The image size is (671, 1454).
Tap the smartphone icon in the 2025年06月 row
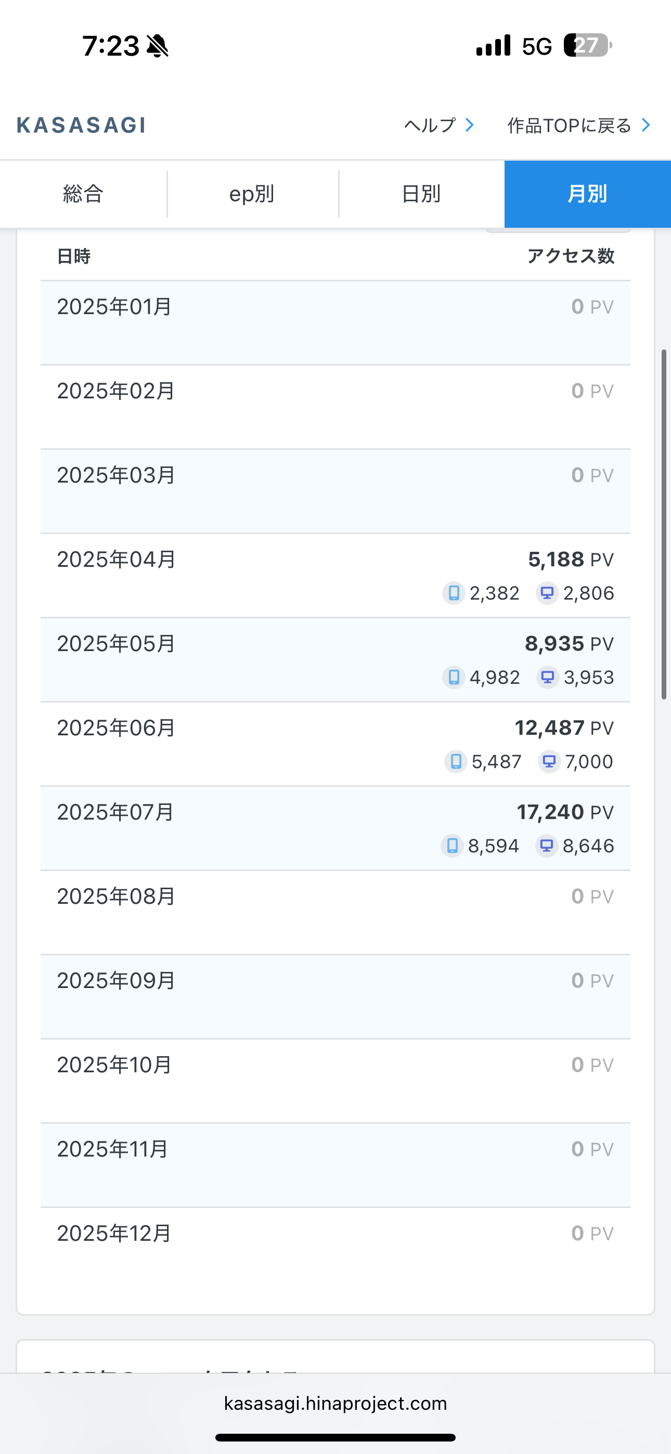456,761
